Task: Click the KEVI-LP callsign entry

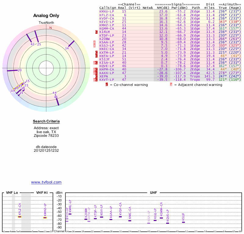Action: click(x=107, y=22)
